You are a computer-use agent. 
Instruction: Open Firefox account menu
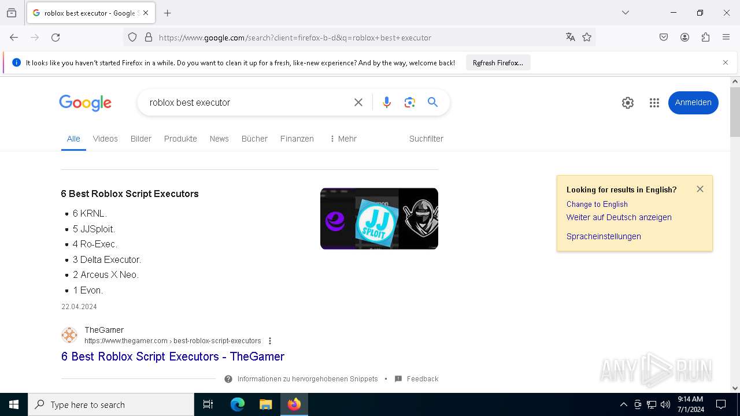point(684,38)
